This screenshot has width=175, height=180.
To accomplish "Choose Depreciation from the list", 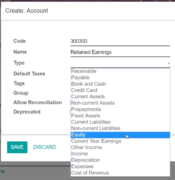I will click(120, 160).
